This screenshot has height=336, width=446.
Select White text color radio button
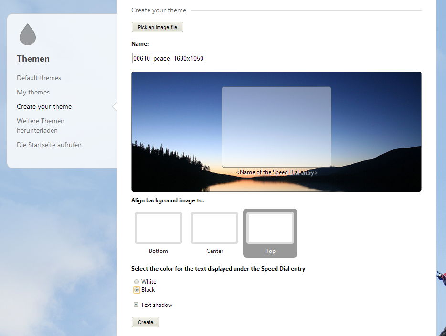137,282
